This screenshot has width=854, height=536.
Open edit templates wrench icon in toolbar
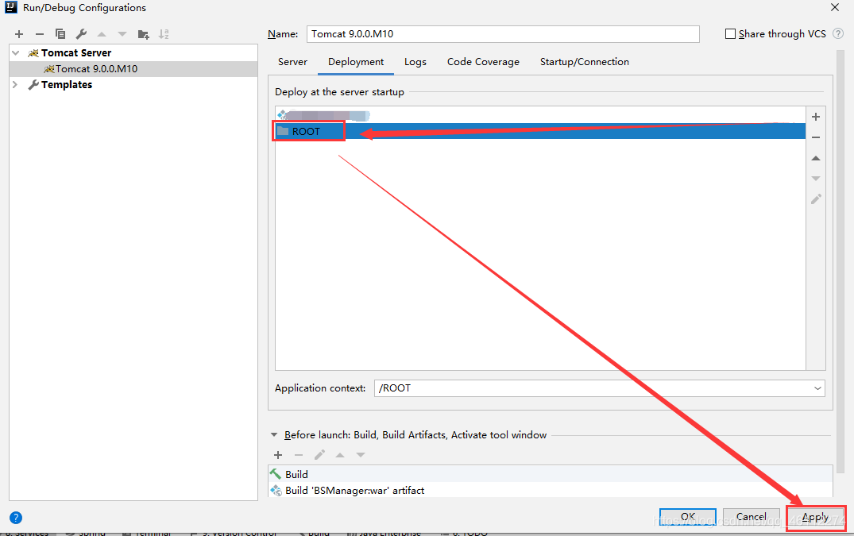tap(81, 34)
